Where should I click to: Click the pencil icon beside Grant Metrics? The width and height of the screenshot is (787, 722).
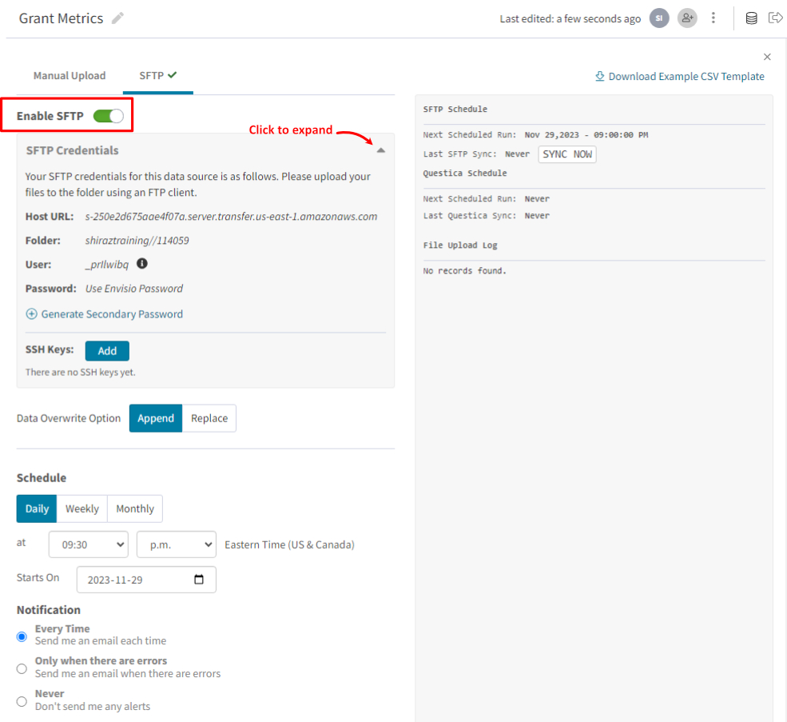tap(117, 18)
